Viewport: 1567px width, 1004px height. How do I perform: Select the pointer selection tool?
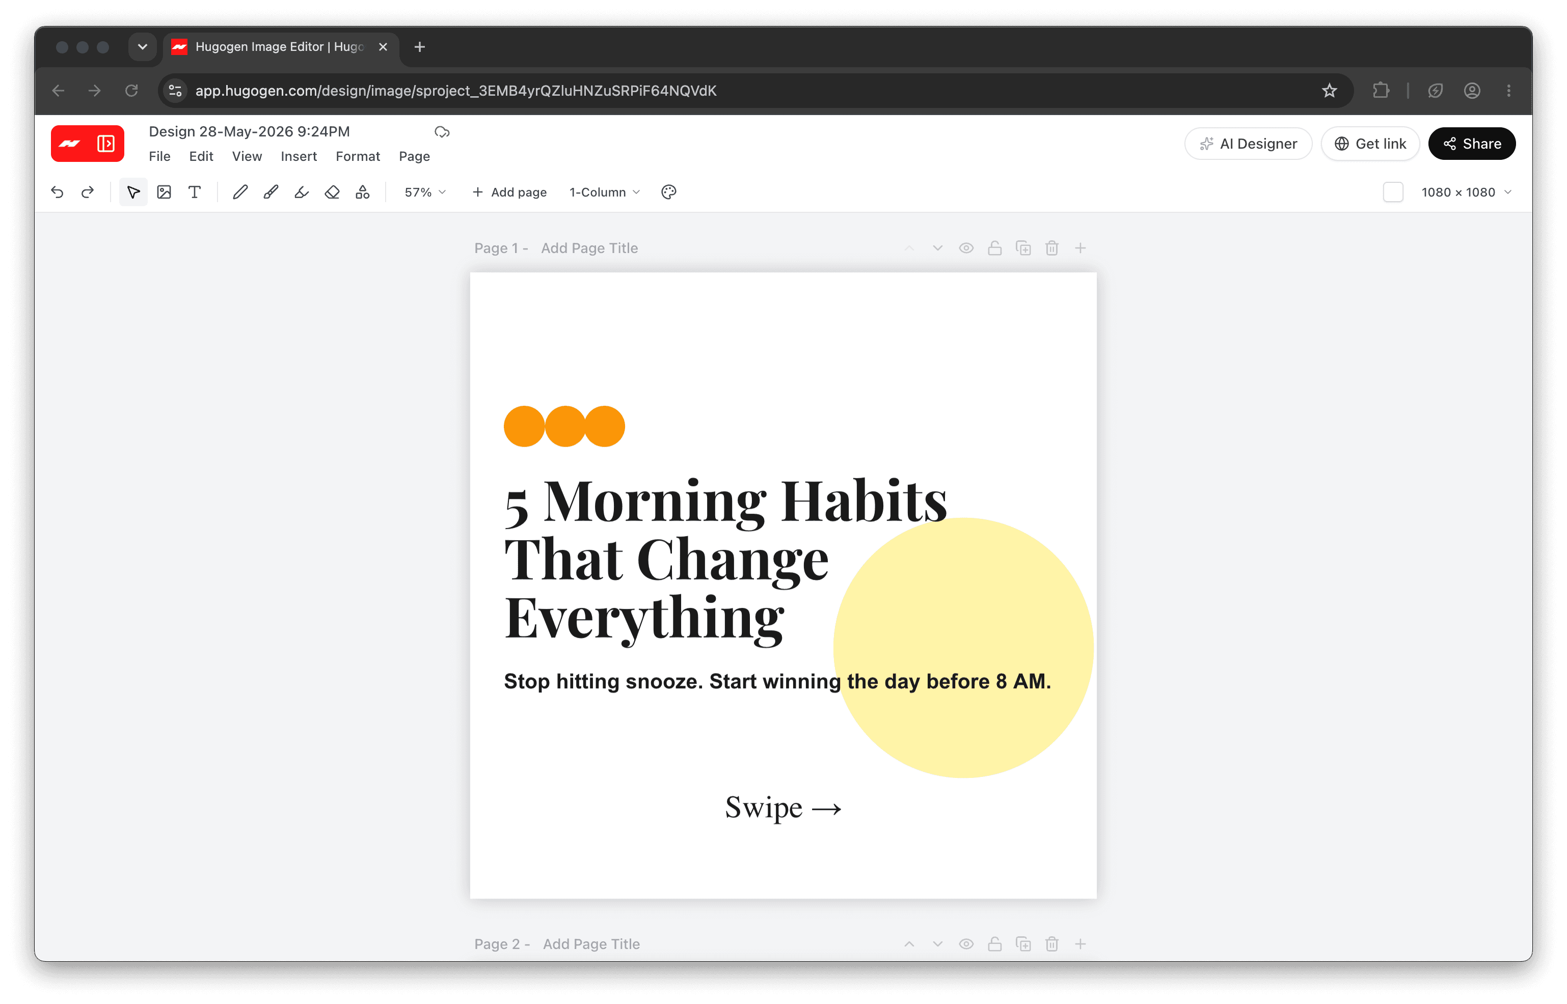133,192
